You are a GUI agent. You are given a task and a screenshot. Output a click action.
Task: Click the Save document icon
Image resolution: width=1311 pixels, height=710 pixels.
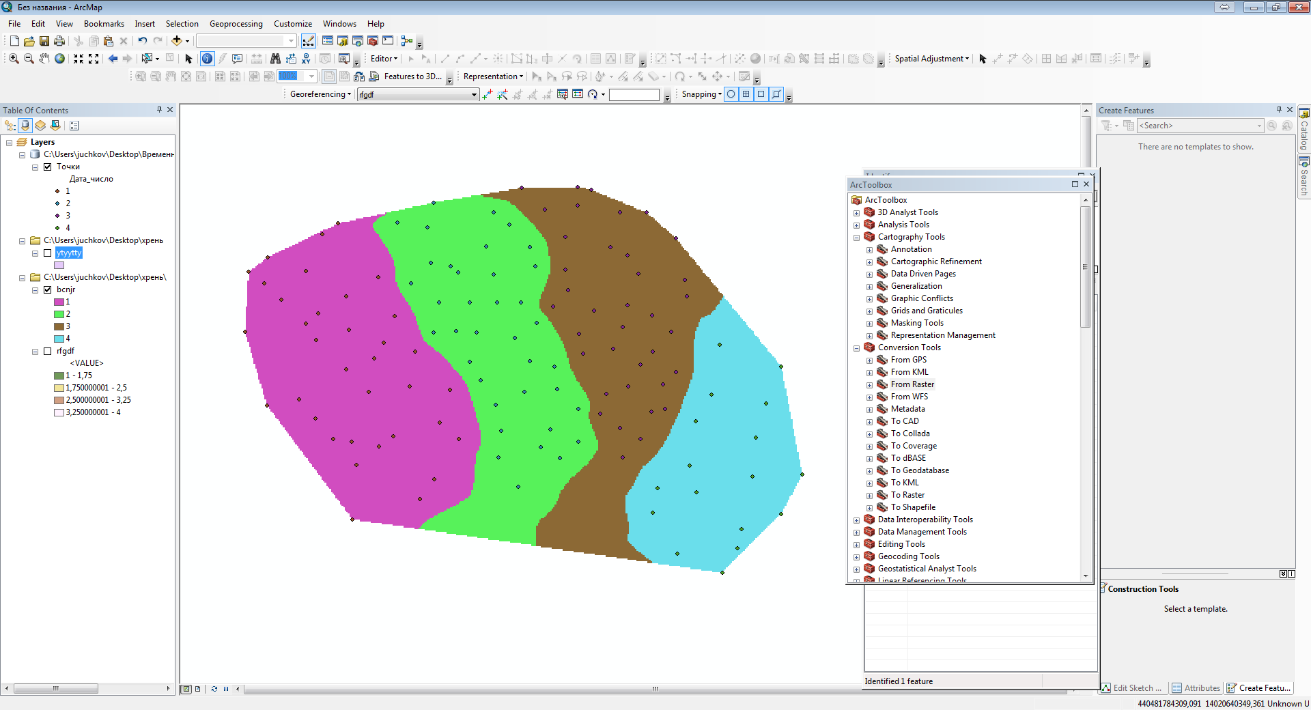click(x=44, y=41)
